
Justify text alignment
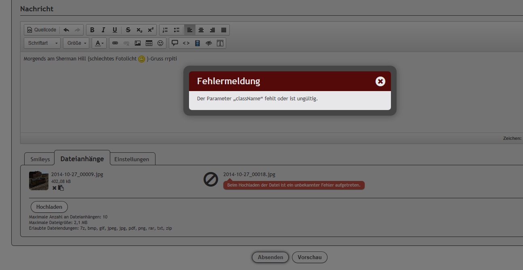click(x=224, y=30)
